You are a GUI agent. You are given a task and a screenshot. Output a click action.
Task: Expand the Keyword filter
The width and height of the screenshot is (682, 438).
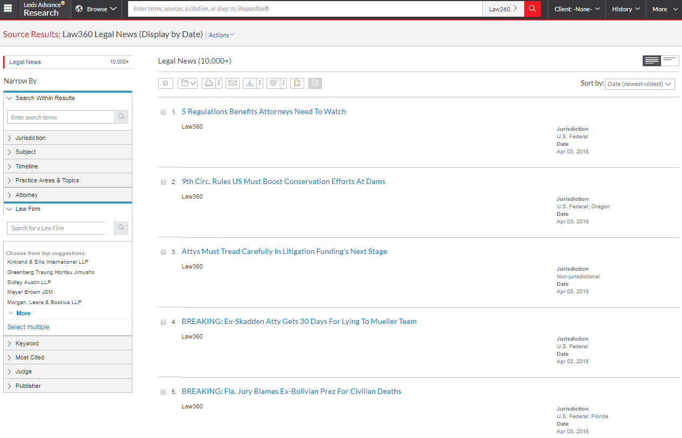tap(68, 343)
